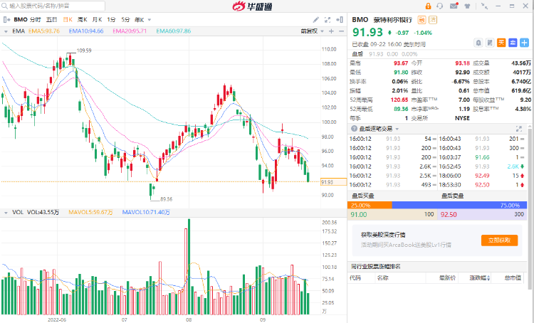Collapse the EMA indicator triangle
The height and width of the screenshot is (323, 534).
6,31
